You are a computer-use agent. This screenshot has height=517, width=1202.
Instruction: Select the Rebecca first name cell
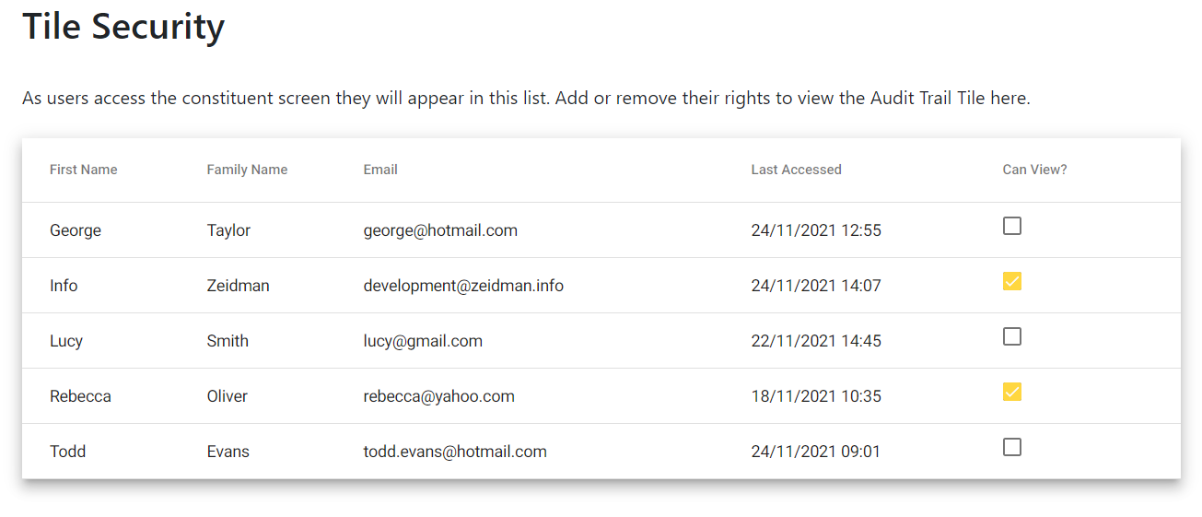pyautogui.click(x=80, y=396)
